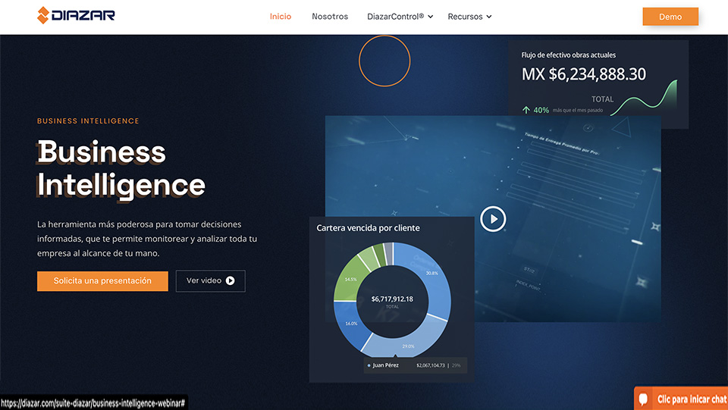Click the green trend line sparkline chart
728x410 pixels.
point(644,98)
